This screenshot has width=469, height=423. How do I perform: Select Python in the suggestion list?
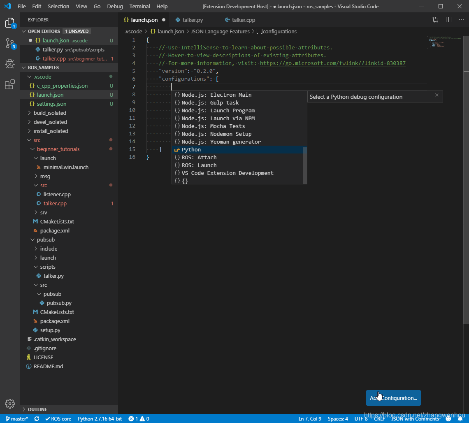point(238,150)
